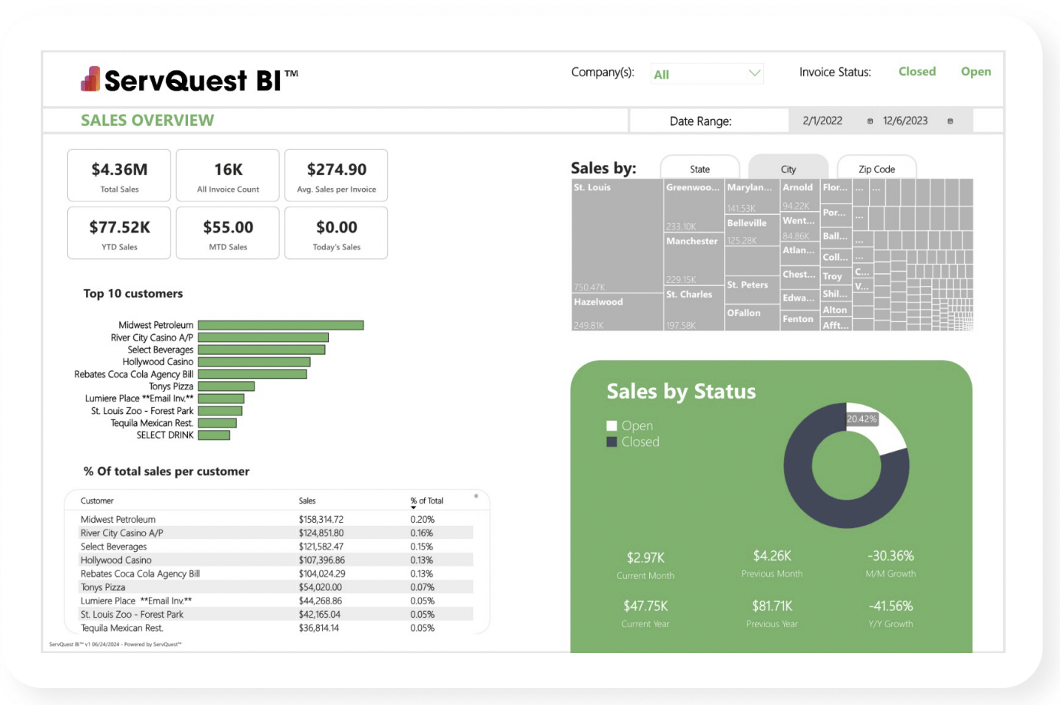
Task: Select the Belleville treemap tile
Action: (752, 231)
